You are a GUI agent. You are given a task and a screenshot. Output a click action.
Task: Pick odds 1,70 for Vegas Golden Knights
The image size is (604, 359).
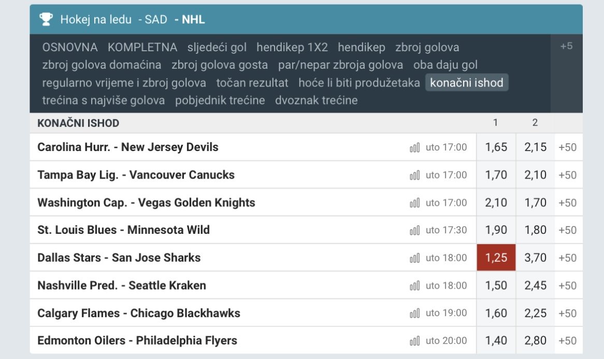535,203
